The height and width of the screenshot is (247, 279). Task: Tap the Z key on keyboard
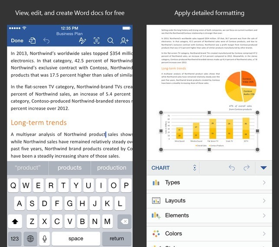pyautogui.click(x=32, y=221)
